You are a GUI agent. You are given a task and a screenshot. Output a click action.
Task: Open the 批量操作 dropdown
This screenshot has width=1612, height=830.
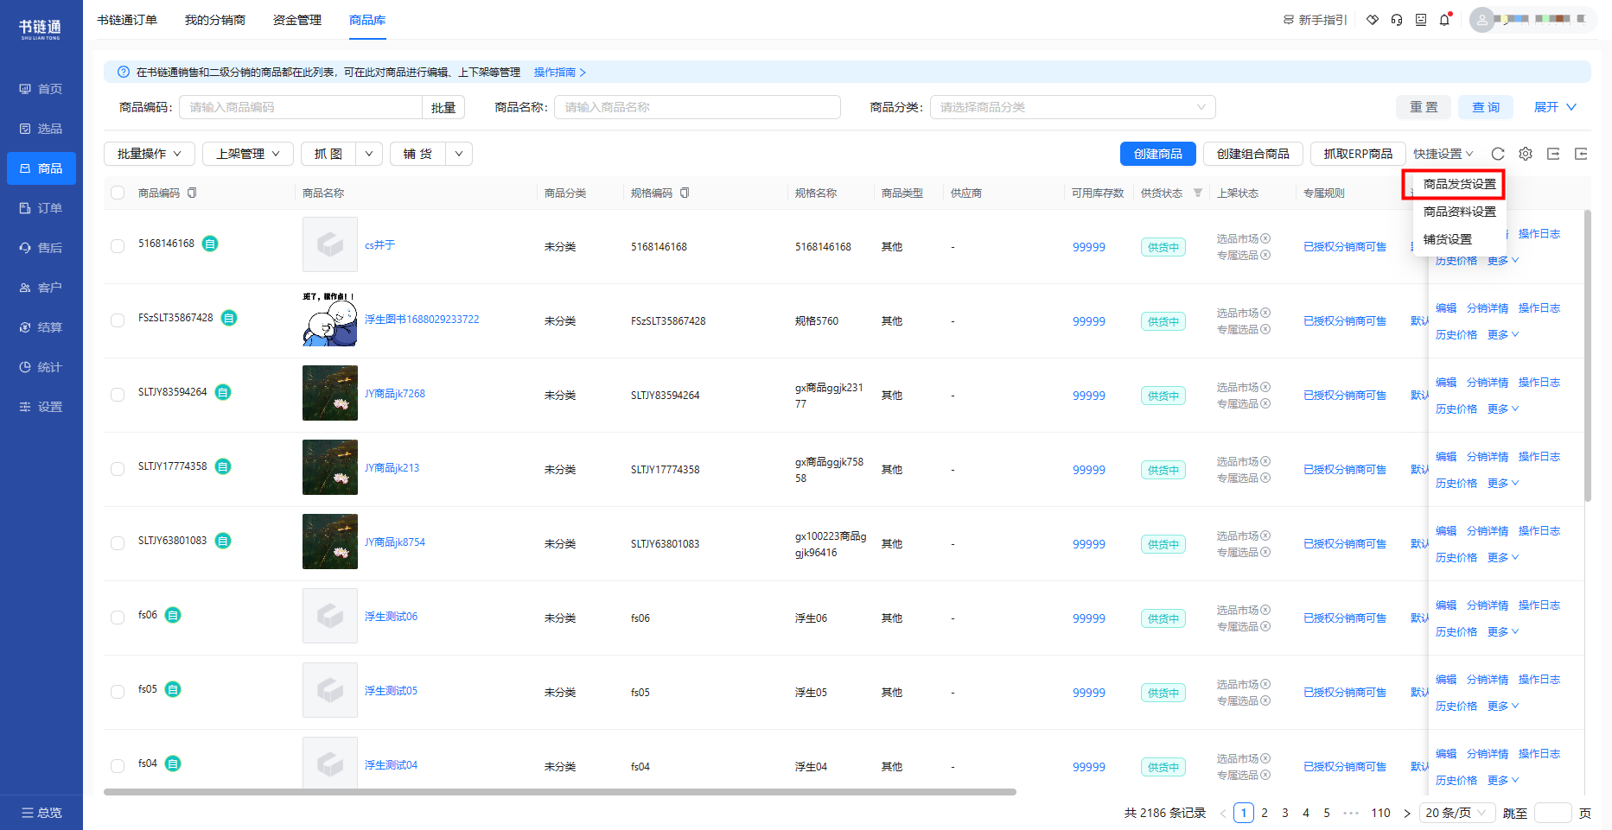pos(150,154)
